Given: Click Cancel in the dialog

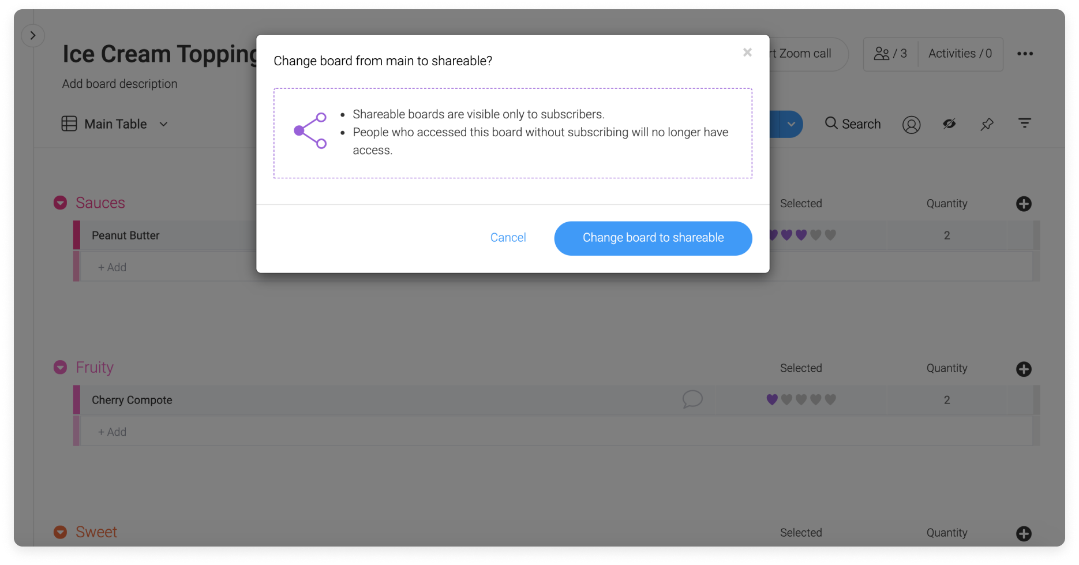Looking at the screenshot, I should 508,238.
